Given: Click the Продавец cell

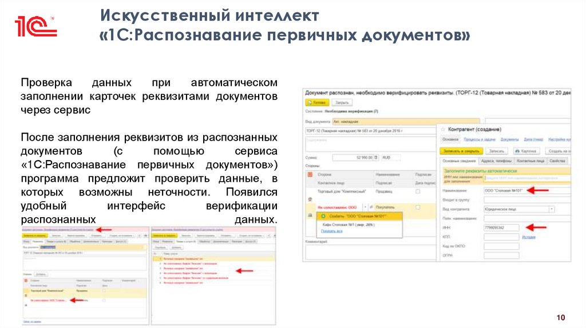Looking at the screenshot, I should pos(384,191).
